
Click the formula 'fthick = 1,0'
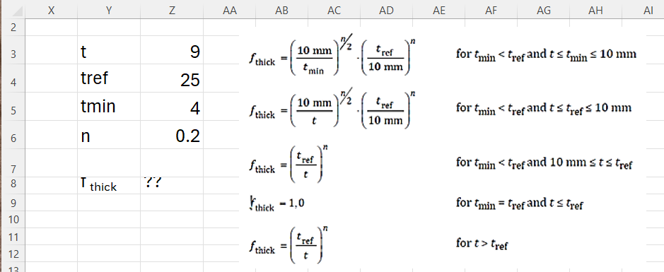(276, 204)
